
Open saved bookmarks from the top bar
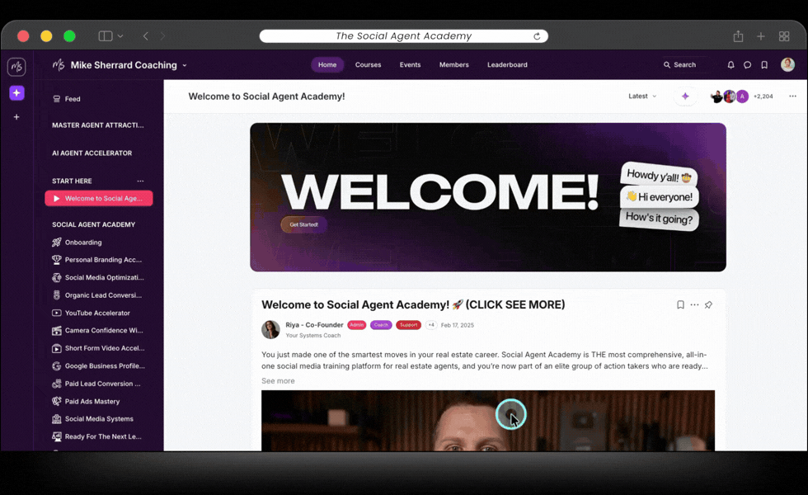coord(763,64)
